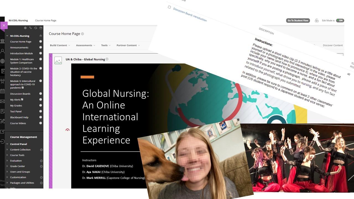Open options chevron next to UA & Chiba - Global Nursing
Viewport: 354px width, 199px height.
[x=107, y=59]
